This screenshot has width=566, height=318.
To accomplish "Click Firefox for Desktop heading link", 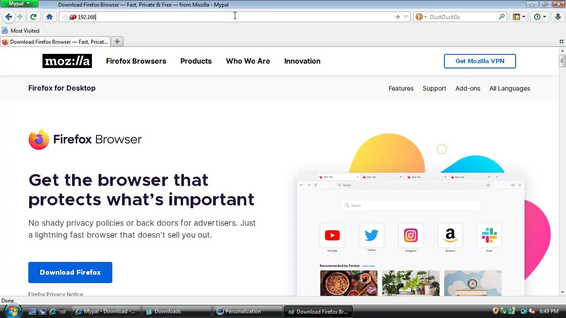I will click(x=62, y=88).
